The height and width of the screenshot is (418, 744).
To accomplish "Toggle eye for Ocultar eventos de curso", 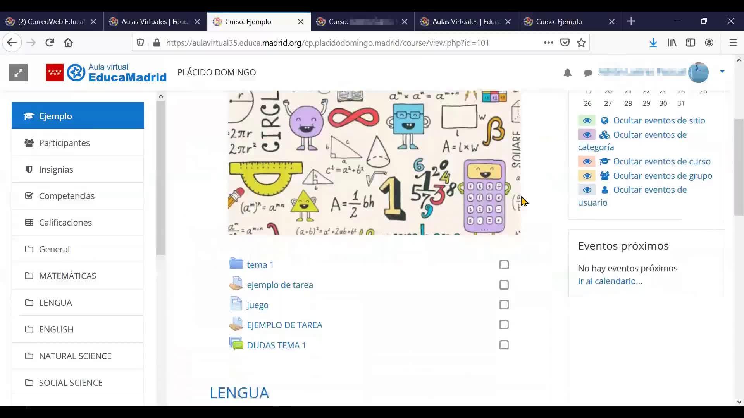I will coord(587,161).
